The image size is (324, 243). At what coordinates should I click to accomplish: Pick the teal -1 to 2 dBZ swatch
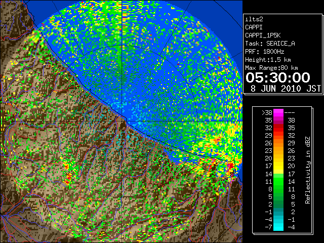pyautogui.click(x=278, y=212)
